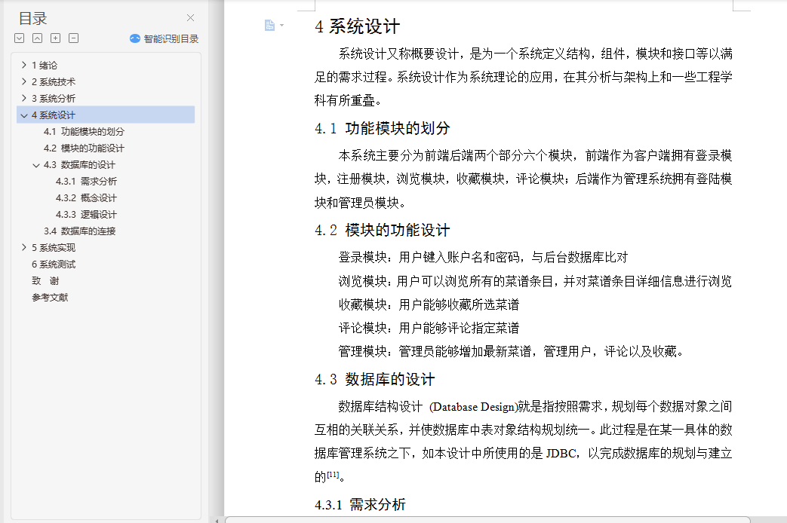Click the left arrow of horizontal scrollbar

pyautogui.click(x=217, y=521)
